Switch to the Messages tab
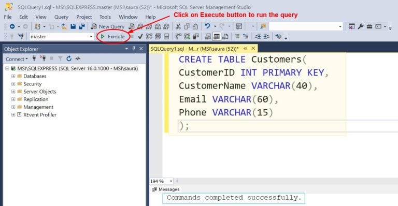Image resolution: width=398 pixels, height=206 pixels. (x=166, y=189)
